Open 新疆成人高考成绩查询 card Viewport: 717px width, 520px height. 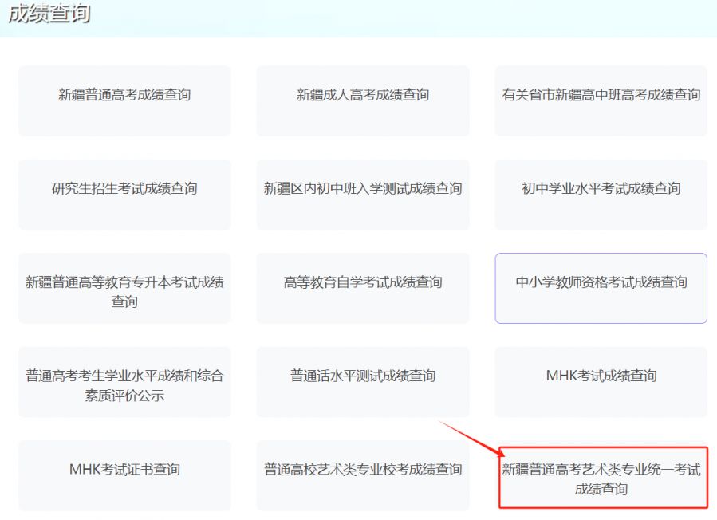(363, 100)
